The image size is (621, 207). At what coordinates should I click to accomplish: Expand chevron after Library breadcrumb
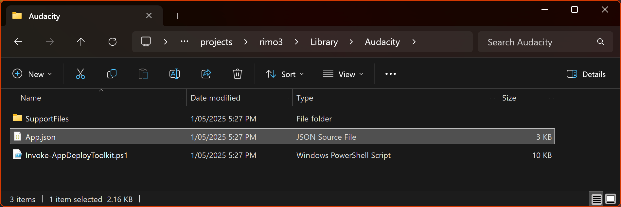click(351, 42)
